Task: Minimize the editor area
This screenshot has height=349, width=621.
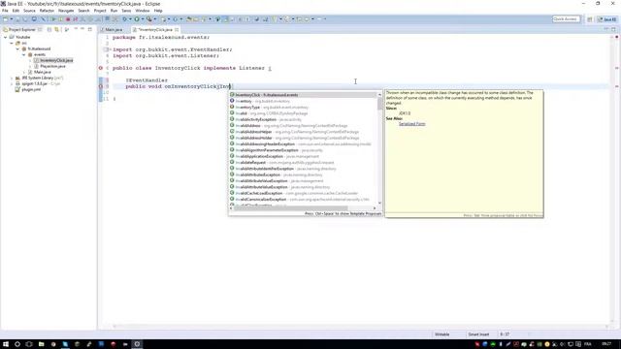Action: (605, 29)
